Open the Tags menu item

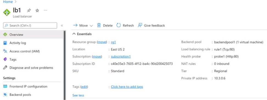click(32, 60)
